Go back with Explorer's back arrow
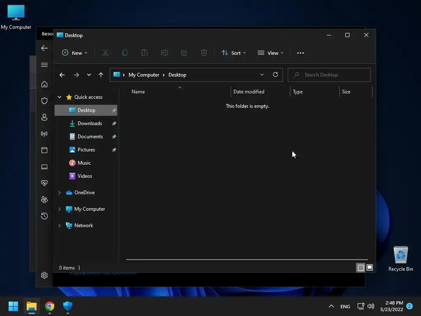Image resolution: width=421 pixels, height=316 pixels. click(x=62, y=75)
